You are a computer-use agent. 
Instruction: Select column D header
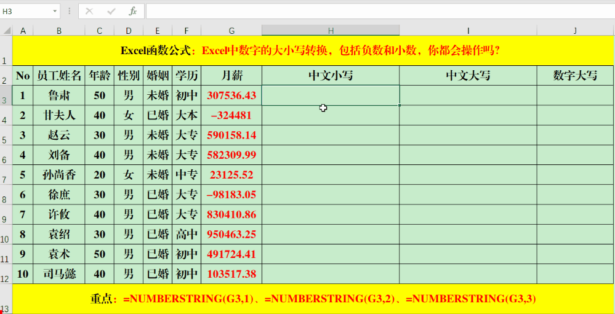coord(129,31)
